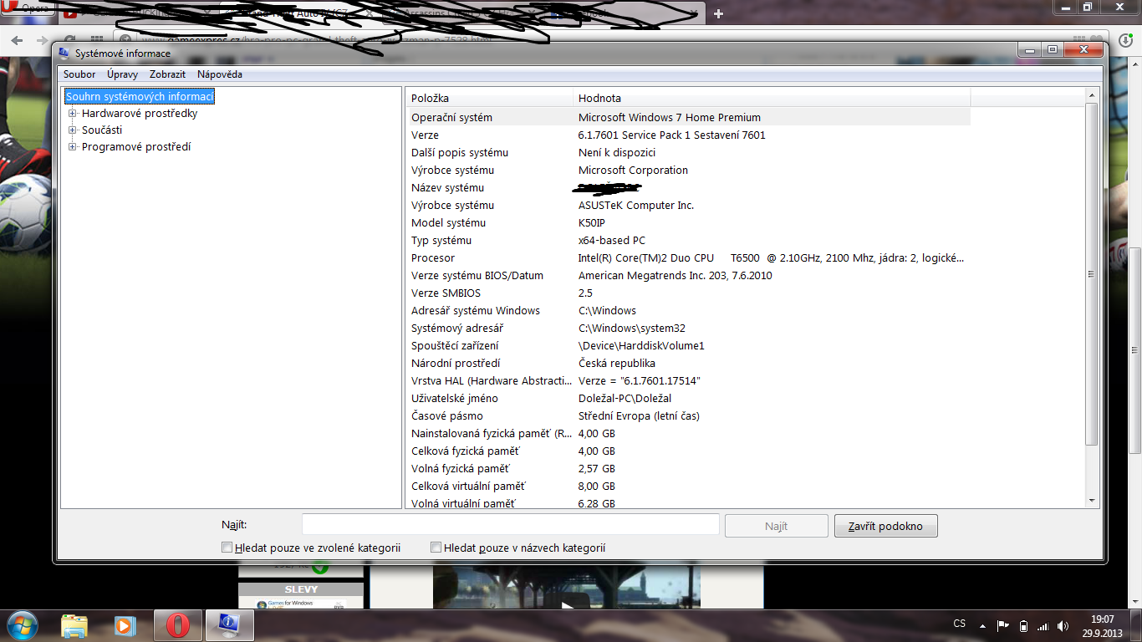Select value x64-based PC
This screenshot has height=642, width=1142.
click(x=612, y=241)
